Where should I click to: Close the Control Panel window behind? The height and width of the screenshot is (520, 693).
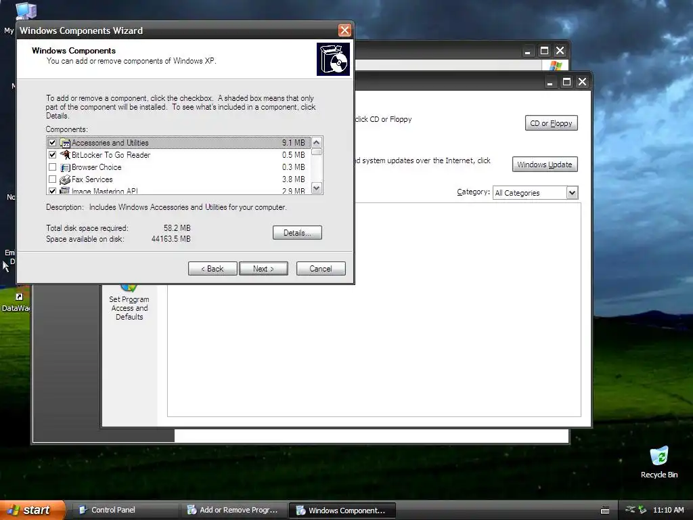[560, 51]
